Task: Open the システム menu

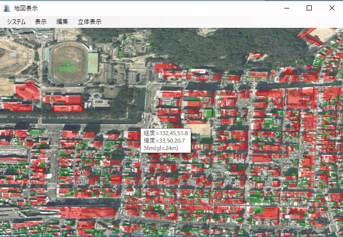Action: (16, 22)
